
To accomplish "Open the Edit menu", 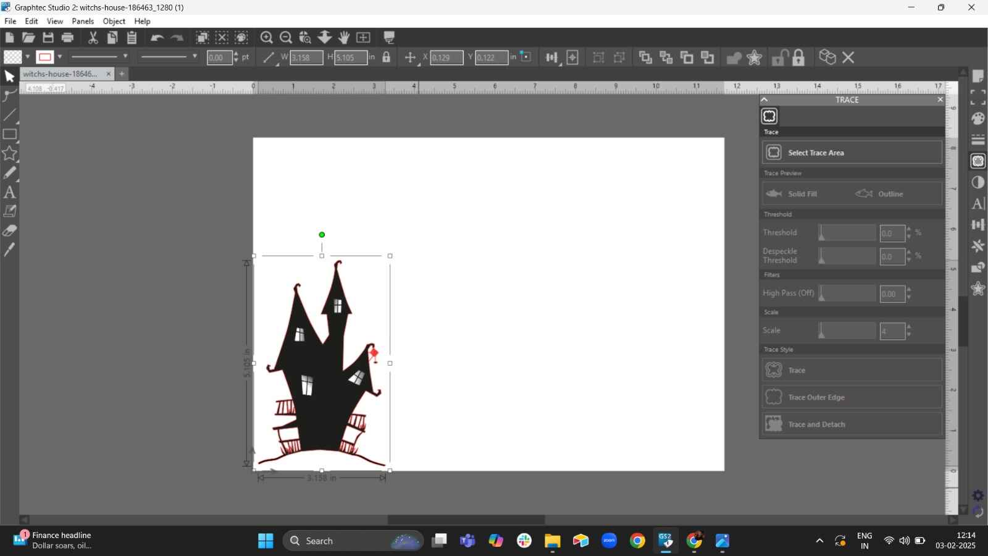I will (31, 21).
